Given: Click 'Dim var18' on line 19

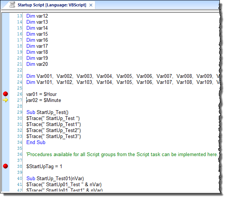Looking at the screenshot, I should (37, 52).
